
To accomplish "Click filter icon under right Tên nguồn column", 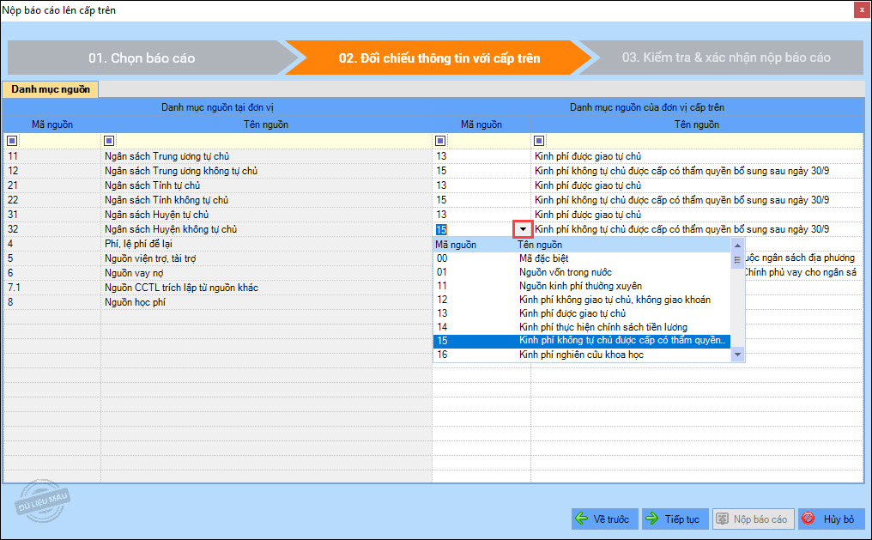I will pyautogui.click(x=539, y=141).
